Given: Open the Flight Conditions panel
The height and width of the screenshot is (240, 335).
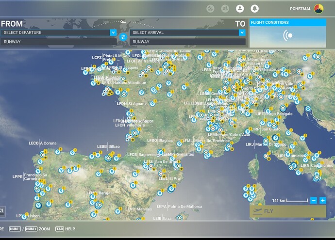Looking at the screenshot, I should click(x=287, y=33).
